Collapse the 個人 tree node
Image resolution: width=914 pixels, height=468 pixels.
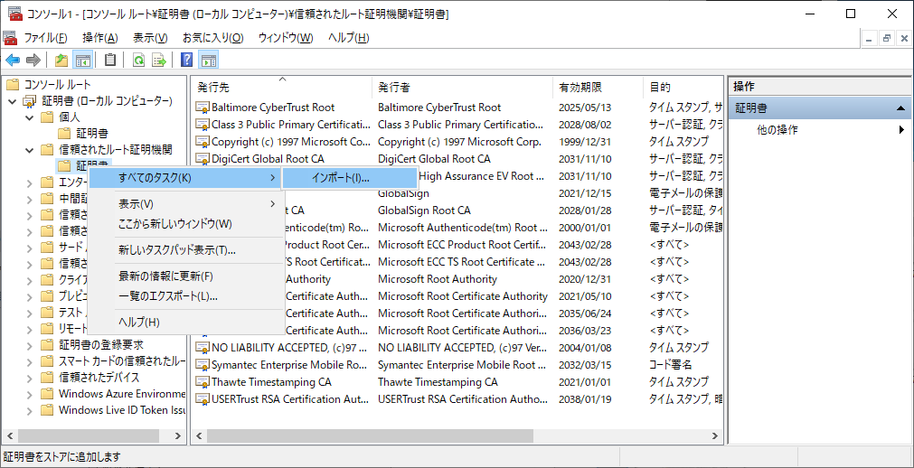pos(30,117)
